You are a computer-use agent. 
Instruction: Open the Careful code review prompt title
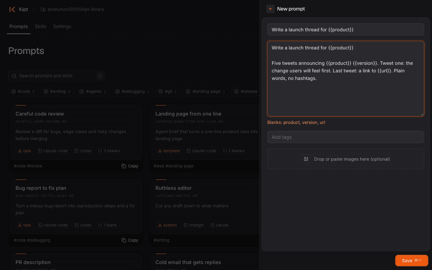(40, 114)
